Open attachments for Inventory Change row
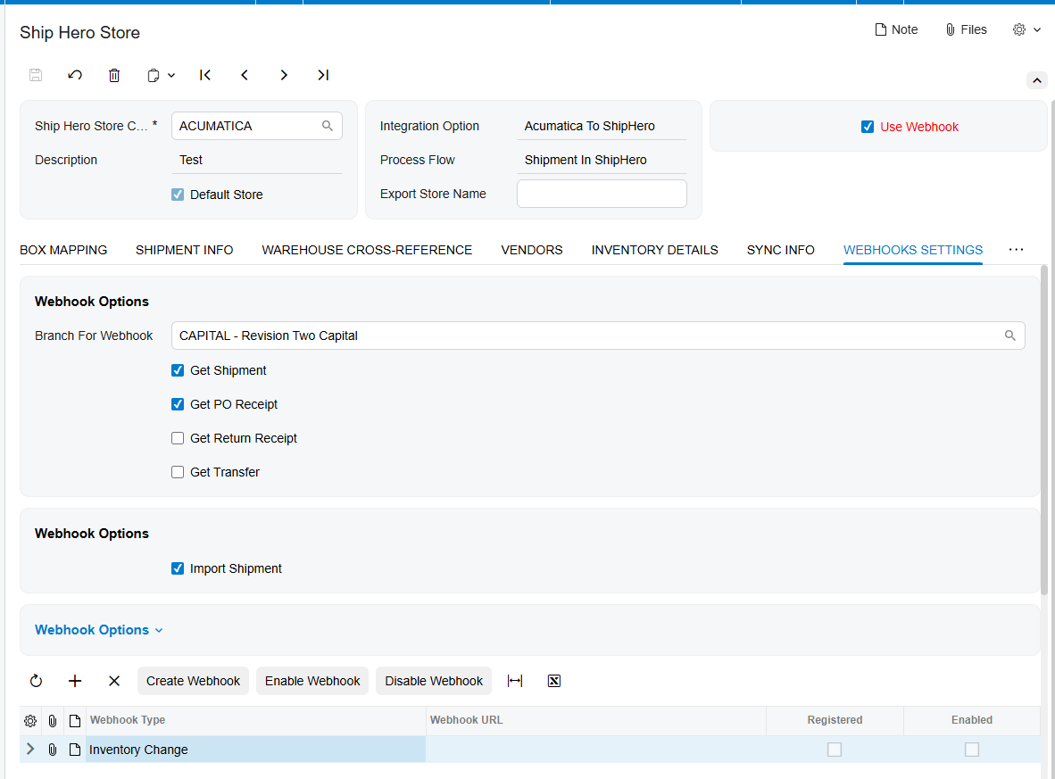1055x779 pixels. pos(53,750)
